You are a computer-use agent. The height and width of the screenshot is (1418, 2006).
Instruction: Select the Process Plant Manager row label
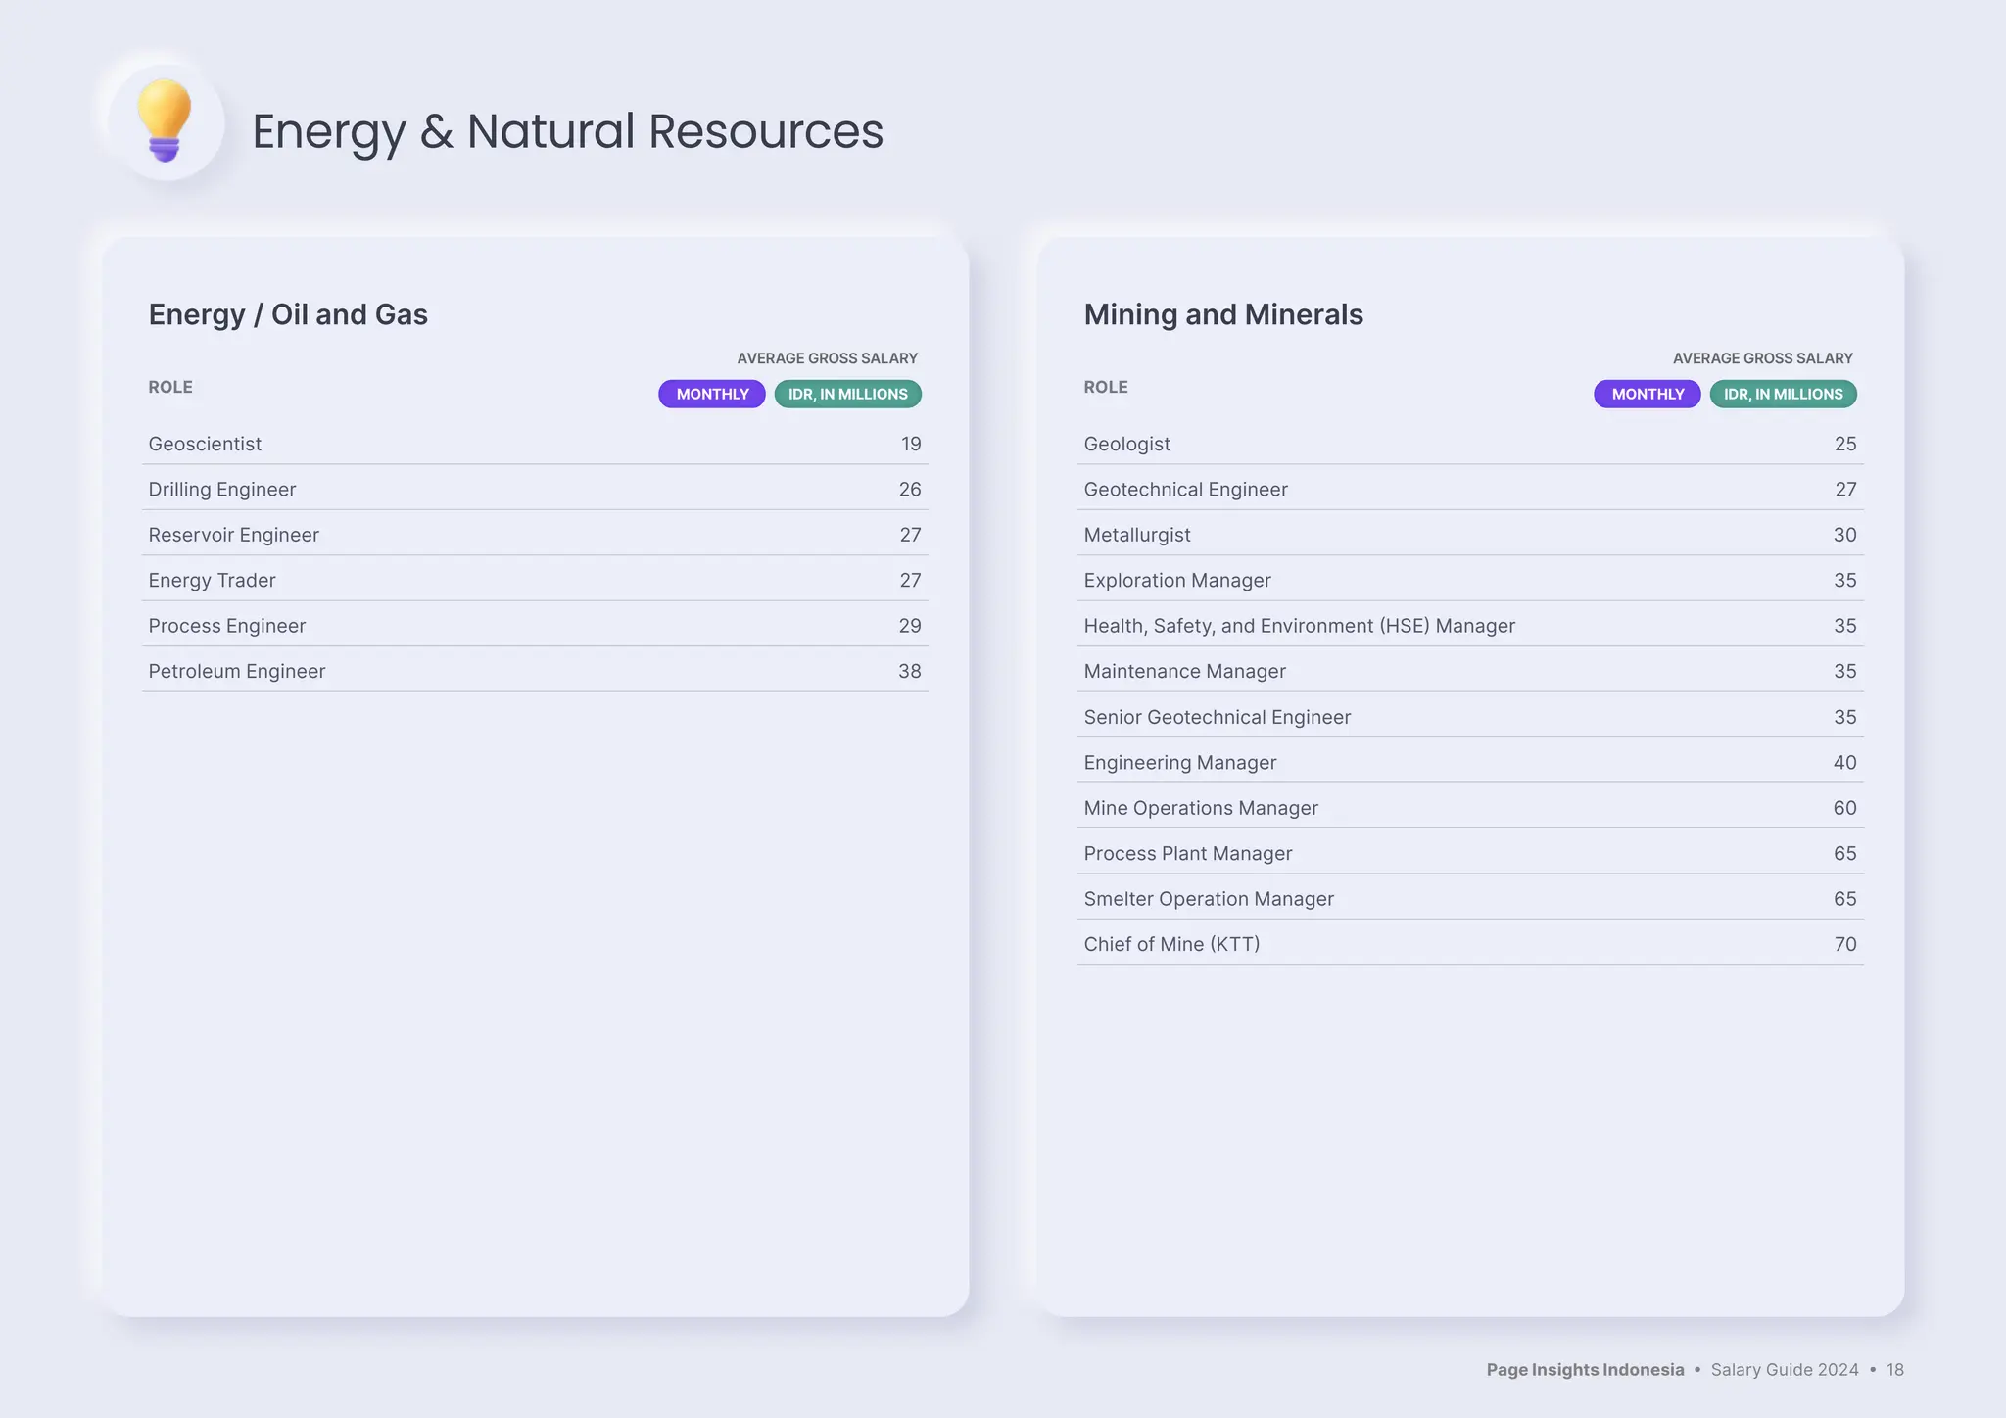pyautogui.click(x=1188, y=853)
